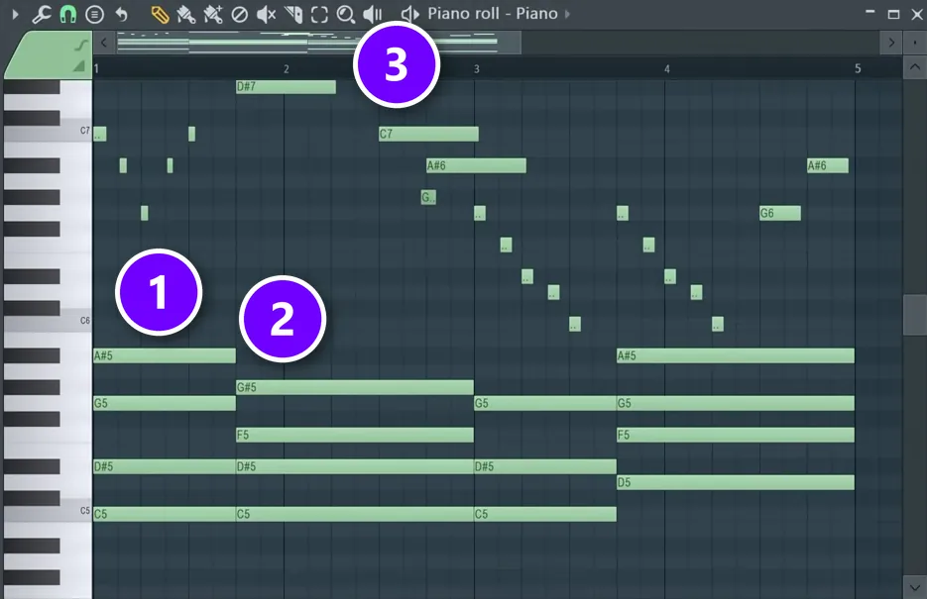This screenshot has height=599, width=927.
Task: Click the C5 piano key
Action: (48, 513)
